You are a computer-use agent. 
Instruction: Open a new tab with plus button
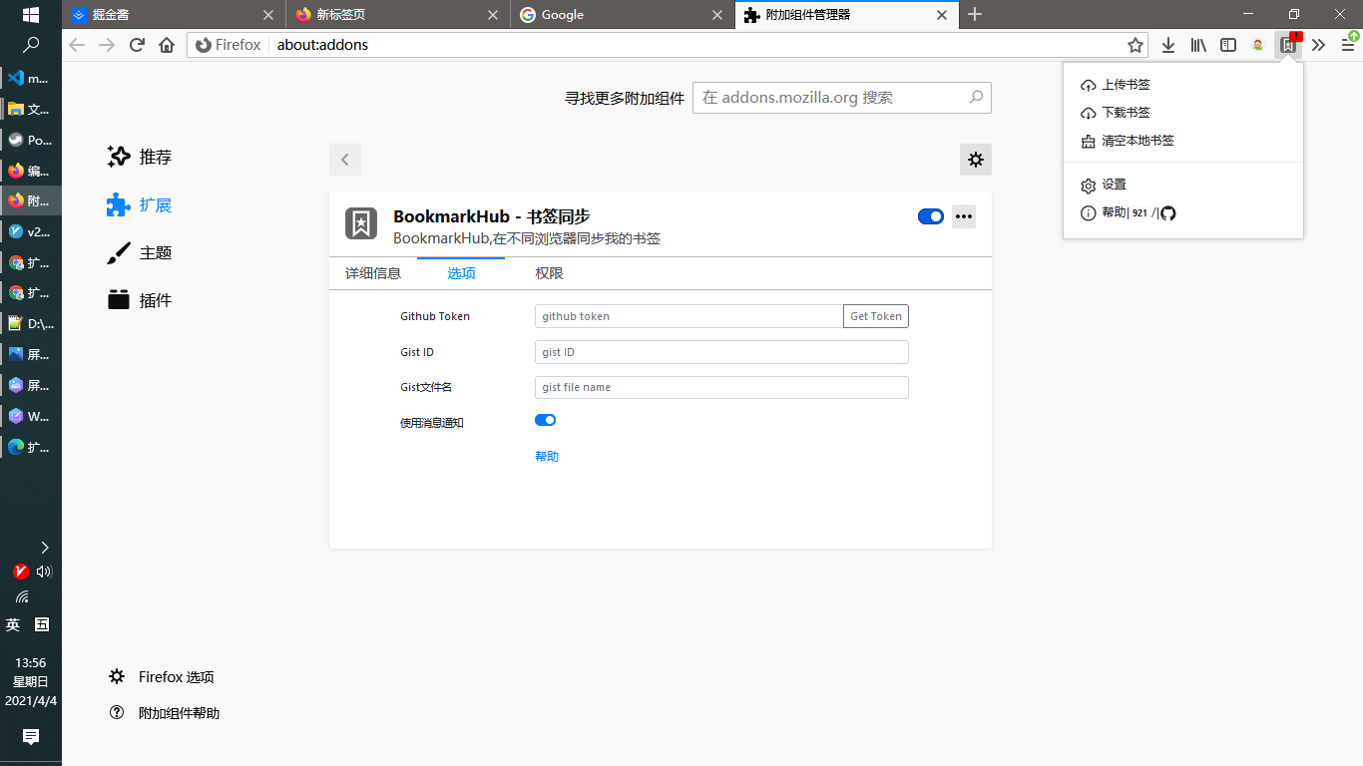coord(975,14)
